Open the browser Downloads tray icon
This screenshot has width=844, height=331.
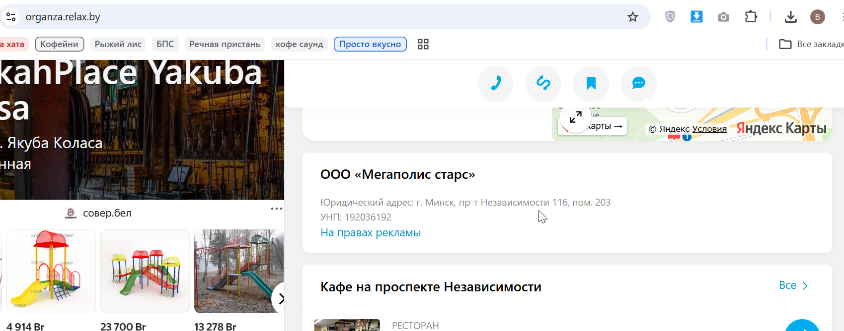click(x=790, y=17)
